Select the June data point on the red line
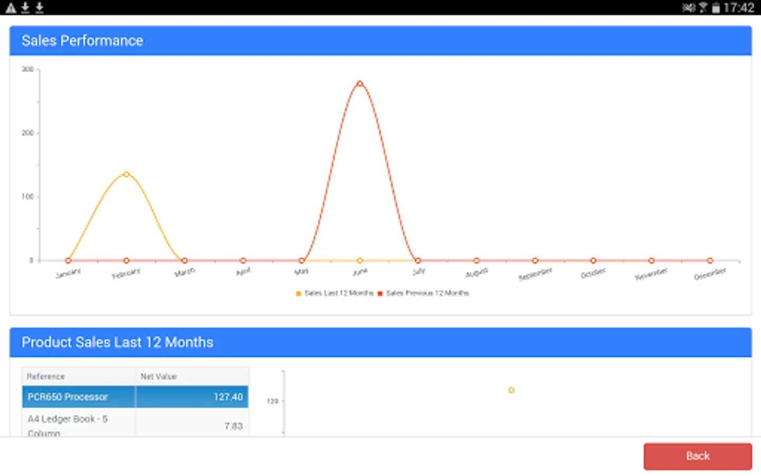 pos(359,83)
